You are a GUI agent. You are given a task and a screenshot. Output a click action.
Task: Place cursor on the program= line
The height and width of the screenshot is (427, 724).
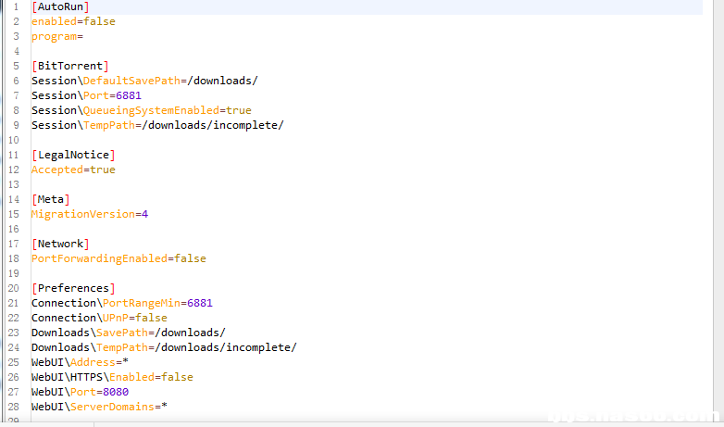tap(57, 36)
